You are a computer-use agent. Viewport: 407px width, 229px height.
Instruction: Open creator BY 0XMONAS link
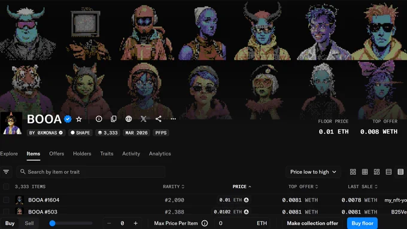pos(46,133)
